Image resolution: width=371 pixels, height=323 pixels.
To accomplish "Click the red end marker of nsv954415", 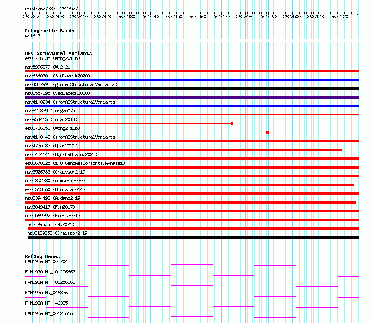I will [x=232, y=124].
